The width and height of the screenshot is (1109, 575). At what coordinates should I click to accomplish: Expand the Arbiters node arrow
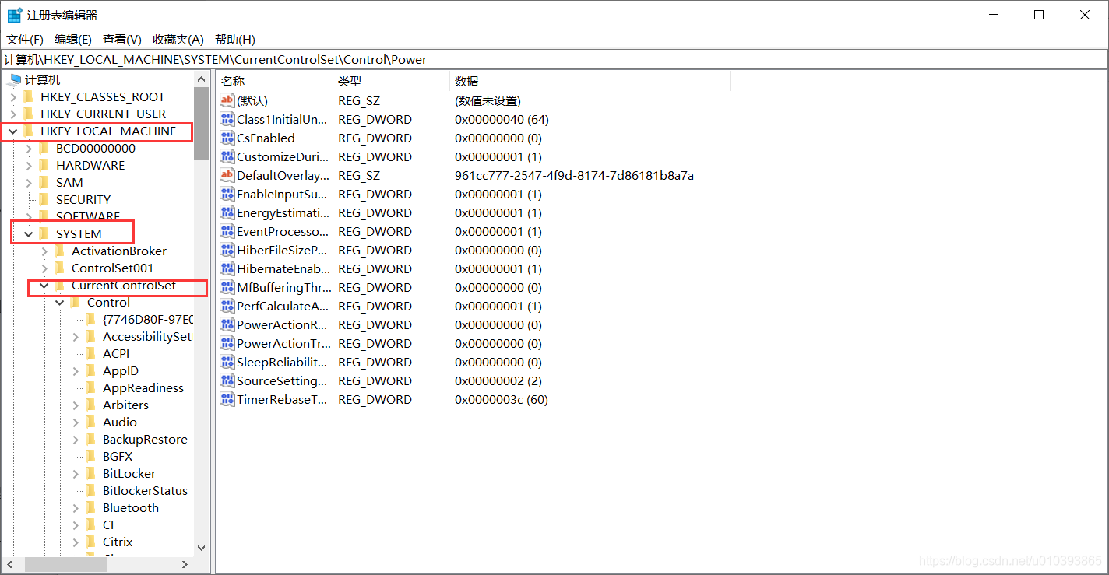76,405
